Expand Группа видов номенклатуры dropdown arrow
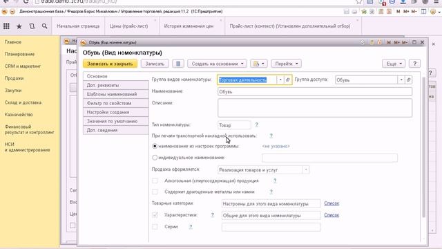The width and height of the screenshot is (442, 249). coord(280,80)
